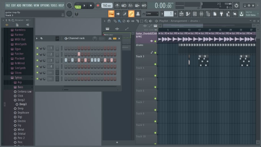Open the FILE menu
Viewport: 261px width, 147px height.
[8, 5]
